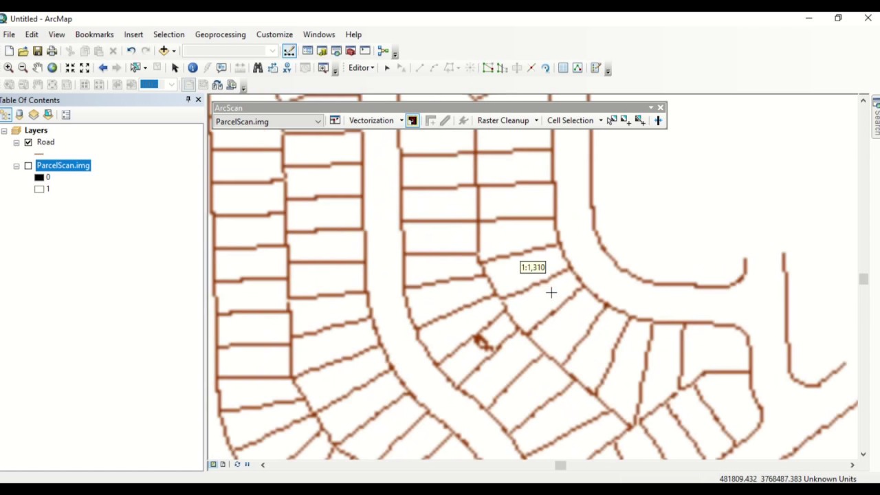Select the Identify tool
Image resolution: width=880 pixels, height=495 pixels.
[192, 67]
